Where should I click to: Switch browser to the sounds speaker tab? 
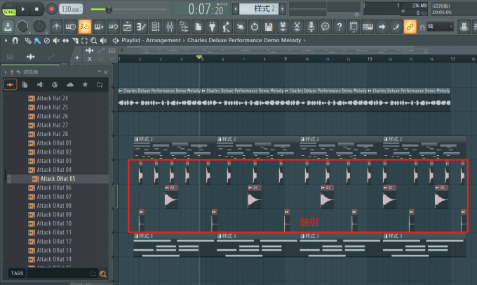40,85
